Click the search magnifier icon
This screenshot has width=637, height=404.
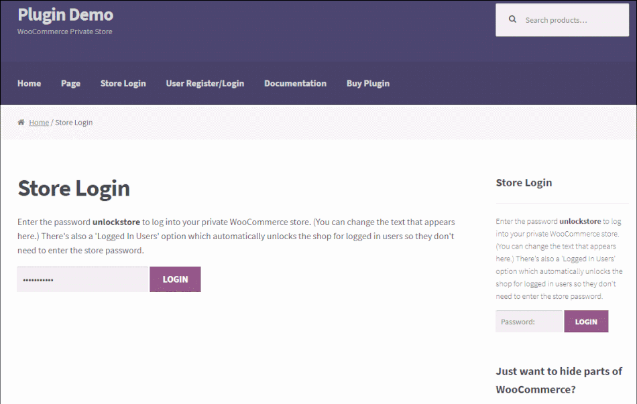(512, 19)
